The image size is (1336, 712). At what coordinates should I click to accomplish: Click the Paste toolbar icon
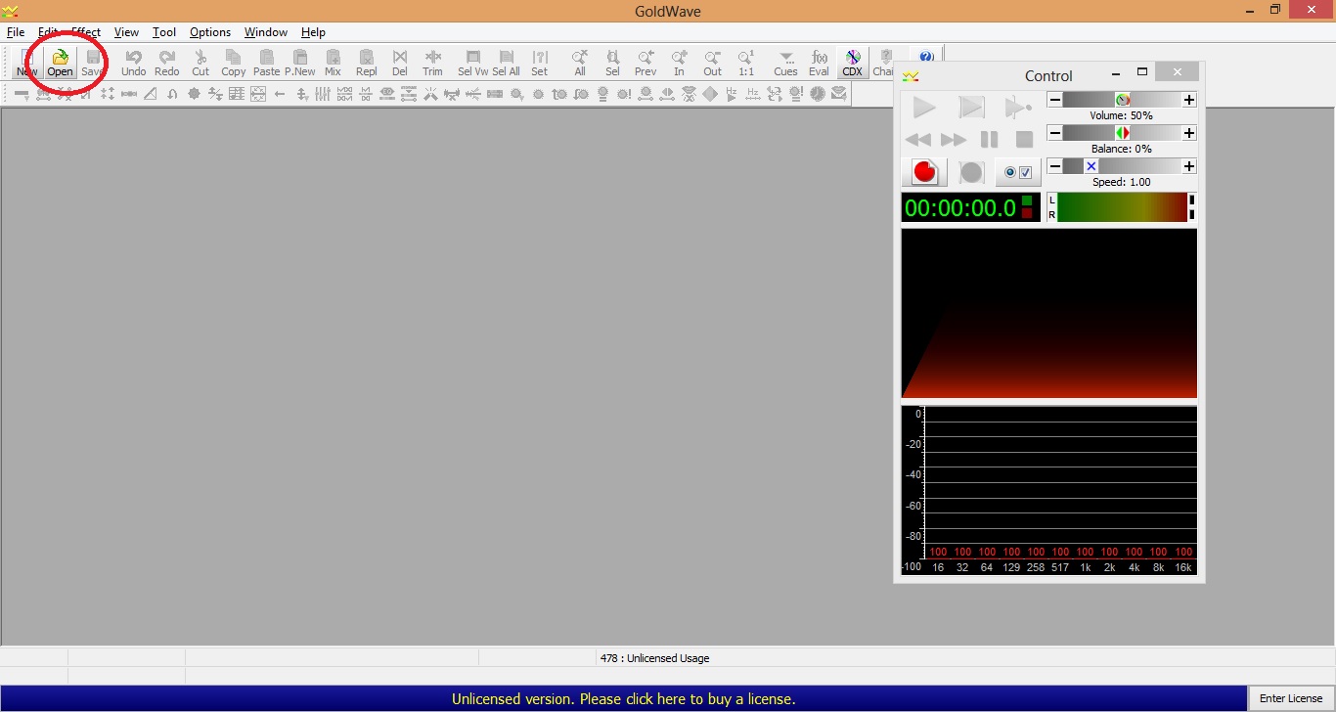tap(266, 64)
